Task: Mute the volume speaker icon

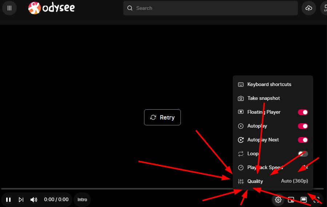Action: [34, 200]
